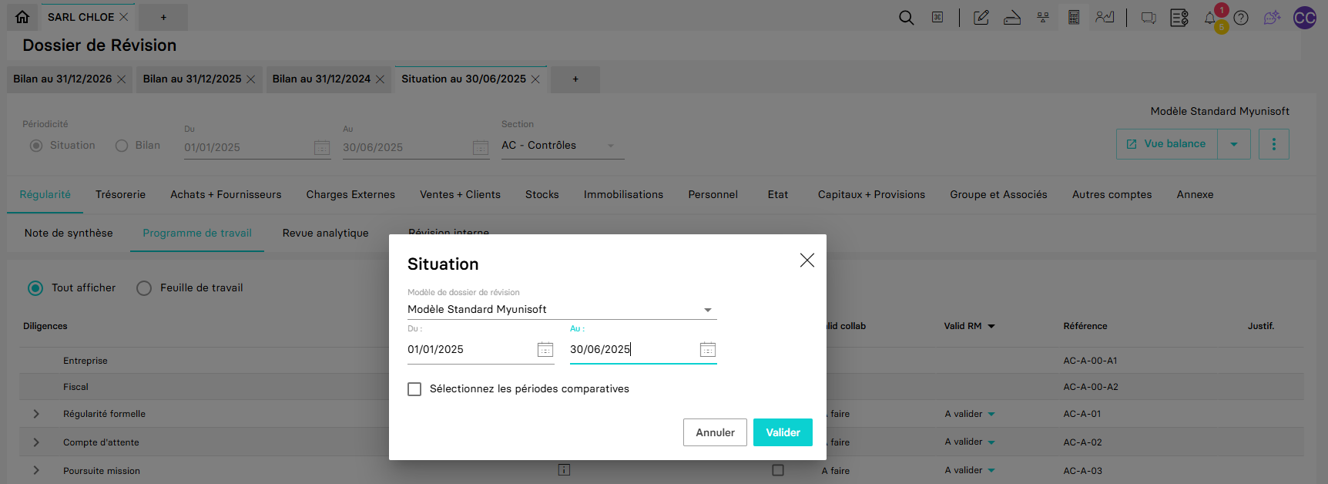The height and width of the screenshot is (484, 1328).
Task: Open the calendar picker for the 'Au' date in the dialog
Action: [x=707, y=350]
